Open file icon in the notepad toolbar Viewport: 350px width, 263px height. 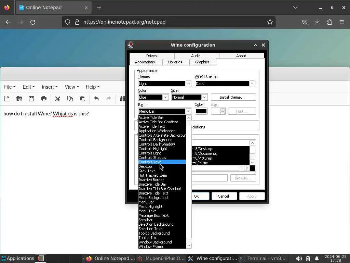tap(19, 99)
